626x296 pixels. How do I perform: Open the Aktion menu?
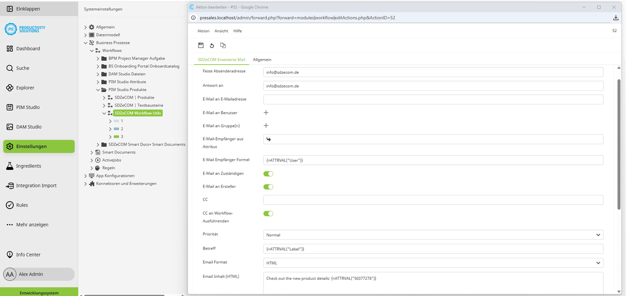click(203, 31)
